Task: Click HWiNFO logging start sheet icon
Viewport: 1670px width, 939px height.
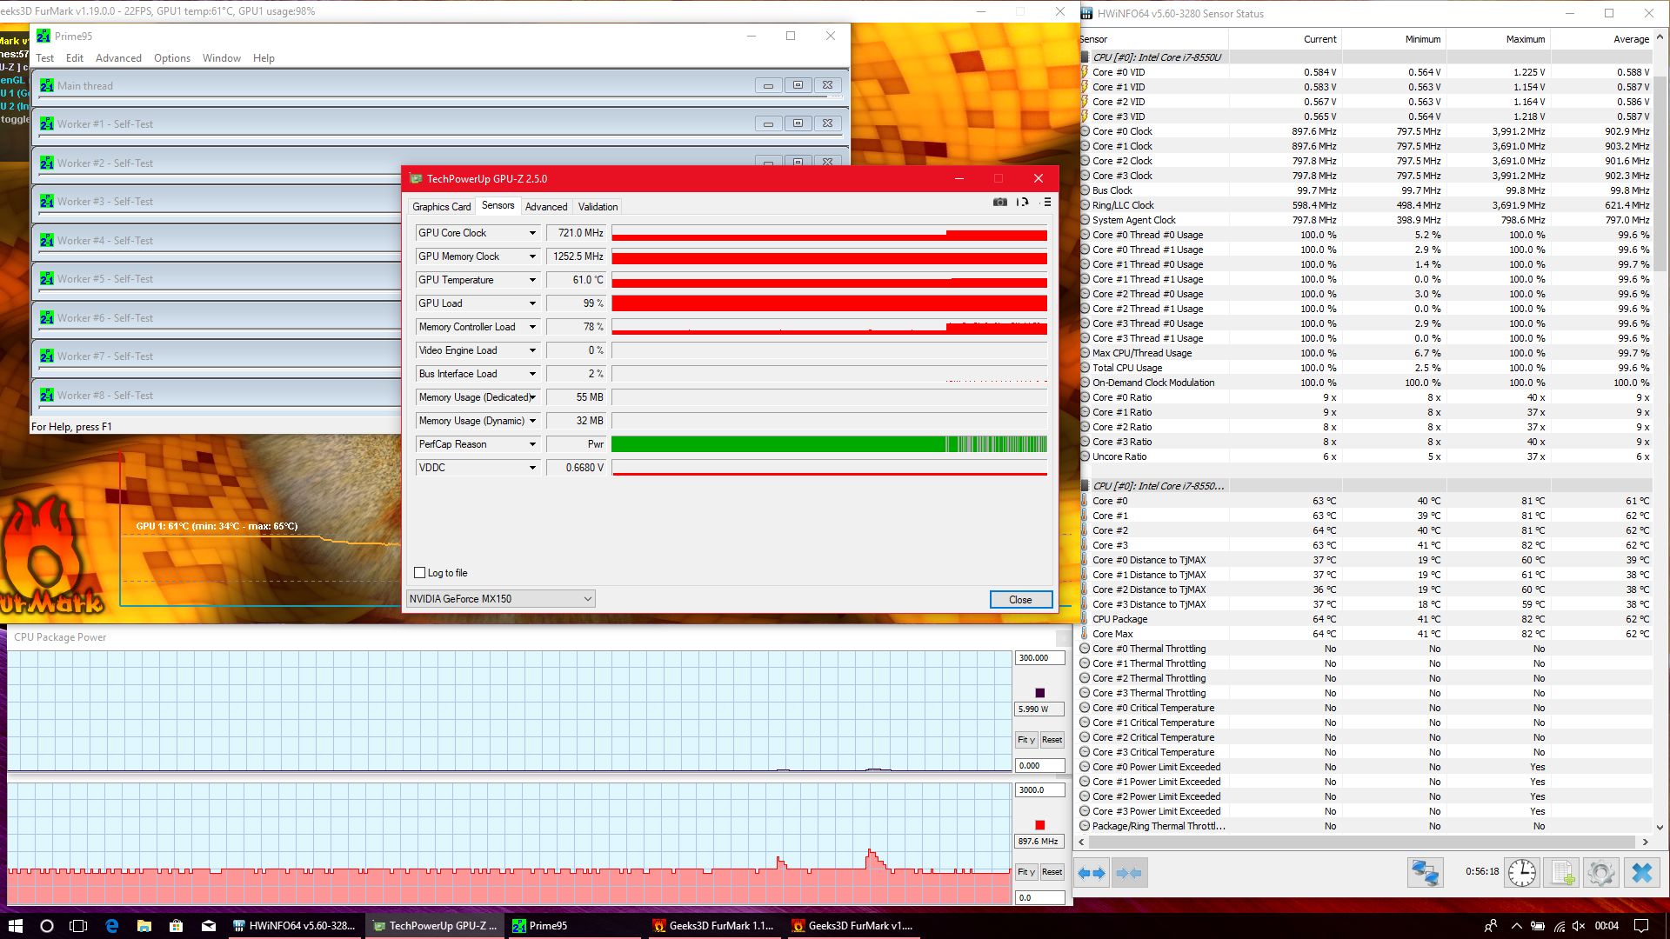Action: click(1562, 872)
